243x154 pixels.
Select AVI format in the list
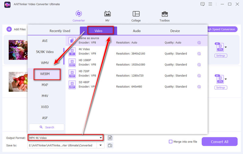point(45,41)
